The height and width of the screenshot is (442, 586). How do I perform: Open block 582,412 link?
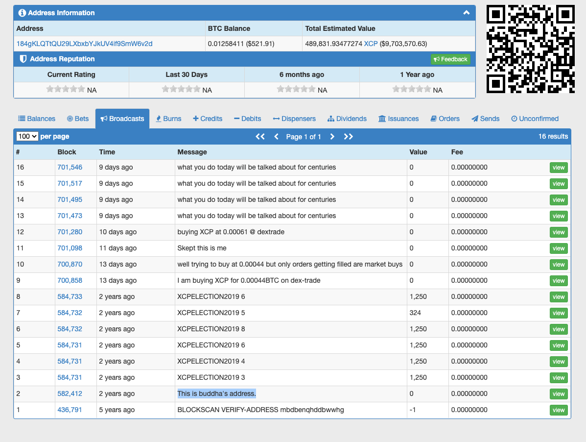pos(70,393)
